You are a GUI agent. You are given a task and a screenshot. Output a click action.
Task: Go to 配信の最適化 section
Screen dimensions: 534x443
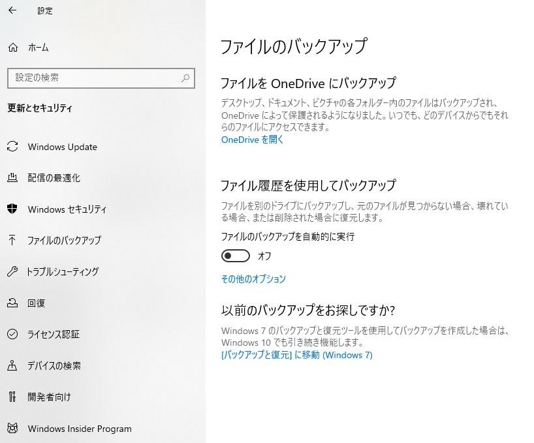click(54, 178)
